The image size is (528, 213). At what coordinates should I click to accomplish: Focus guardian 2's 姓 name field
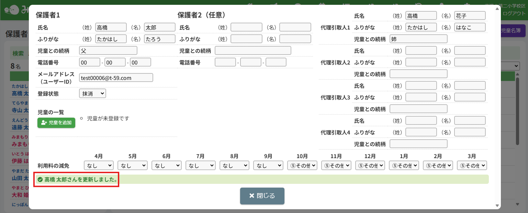(246, 27)
